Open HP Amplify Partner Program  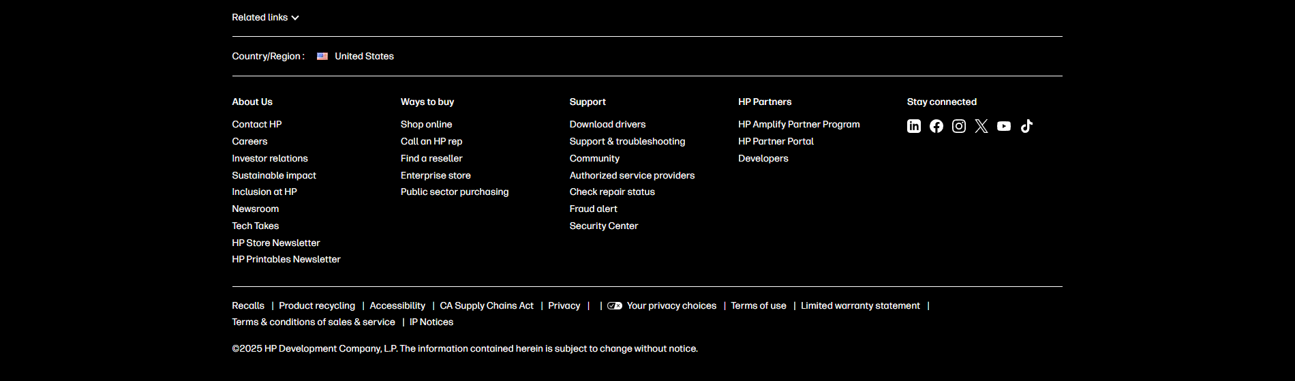point(799,125)
